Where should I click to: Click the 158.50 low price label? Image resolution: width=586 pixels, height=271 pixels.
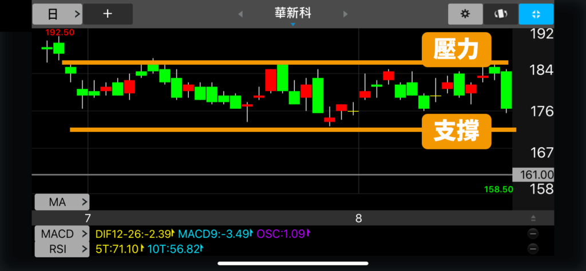[x=498, y=190]
